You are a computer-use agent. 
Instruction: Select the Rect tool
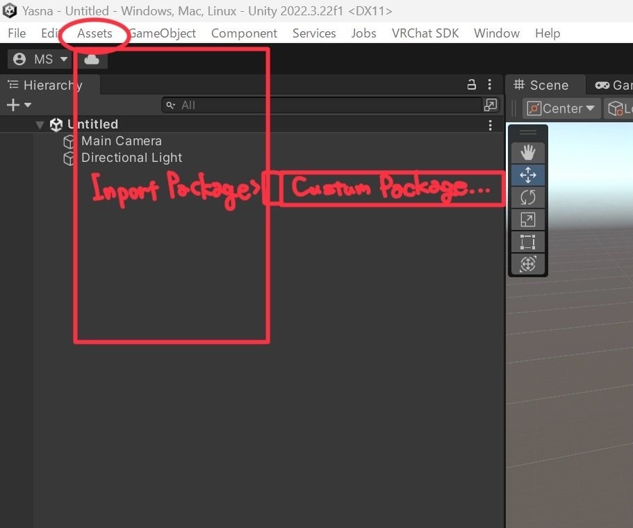coord(527,242)
